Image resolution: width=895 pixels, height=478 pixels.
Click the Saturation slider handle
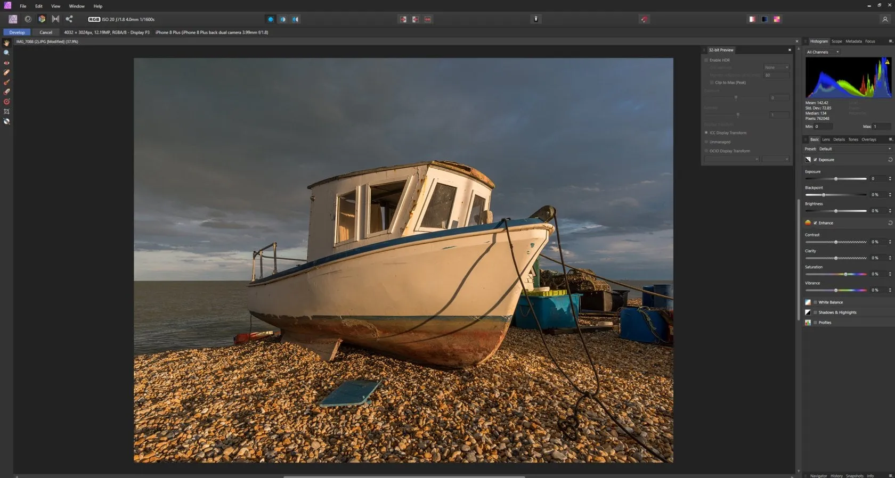click(x=845, y=274)
